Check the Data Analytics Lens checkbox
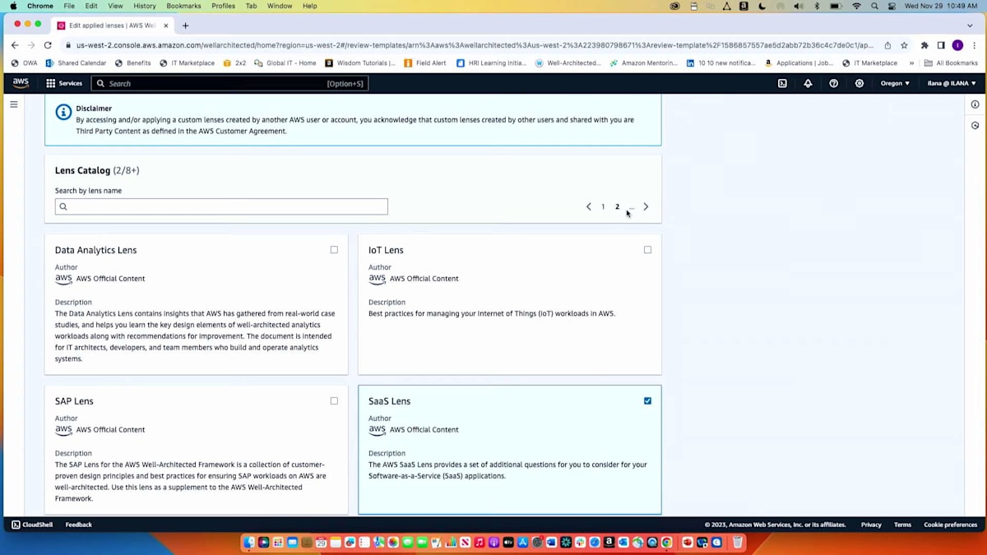This screenshot has height=555, width=987. 334,250
